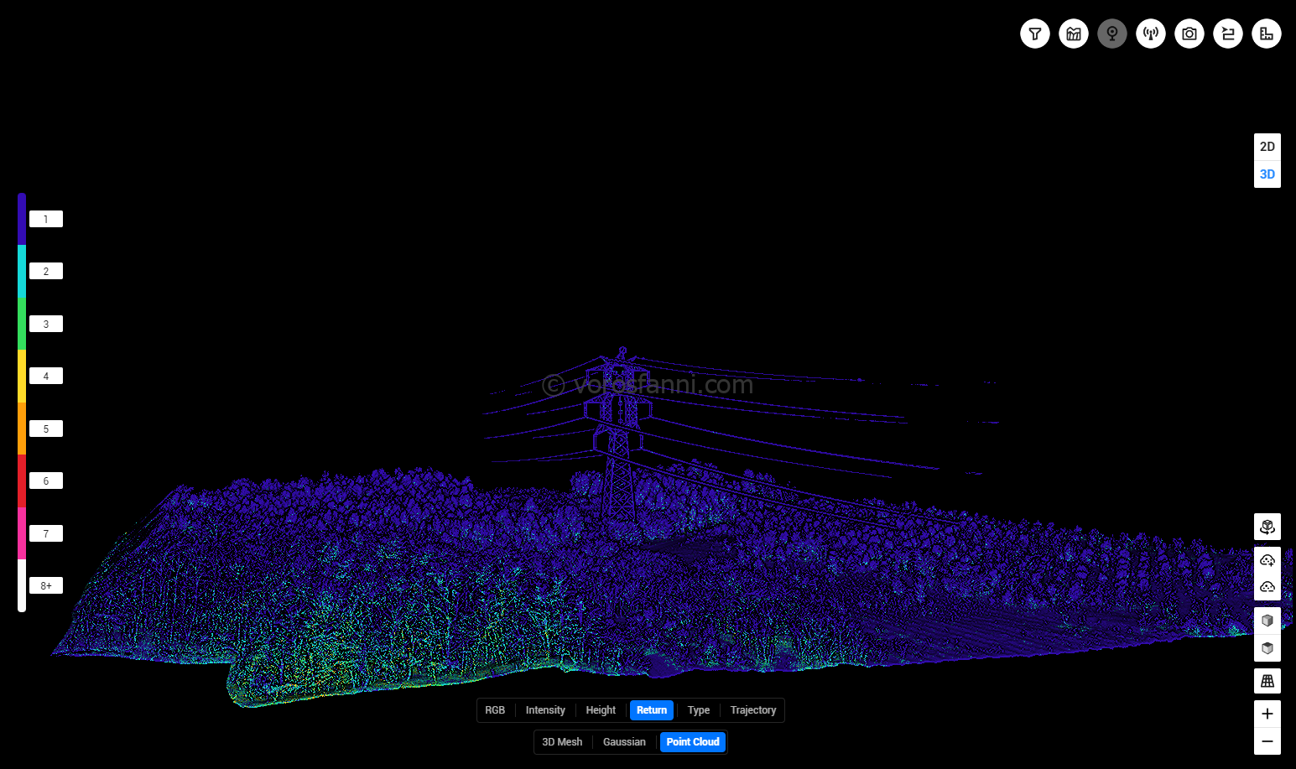Open the route path planning icon
This screenshot has width=1296, height=769.
click(x=1228, y=34)
